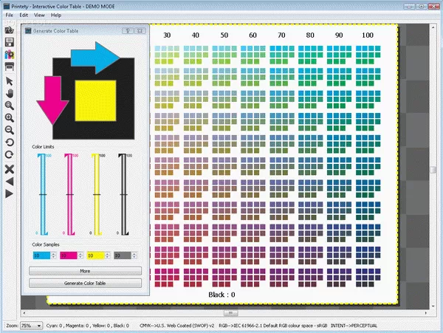Click the vertical scrollbar thumb
The image size is (443, 333).
click(433, 170)
